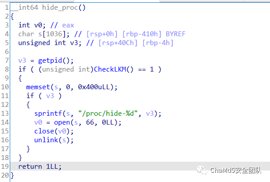Select the "/proc/hide-%d" string literal
Screen dimensions: 270x182
(x=108, y=114)
